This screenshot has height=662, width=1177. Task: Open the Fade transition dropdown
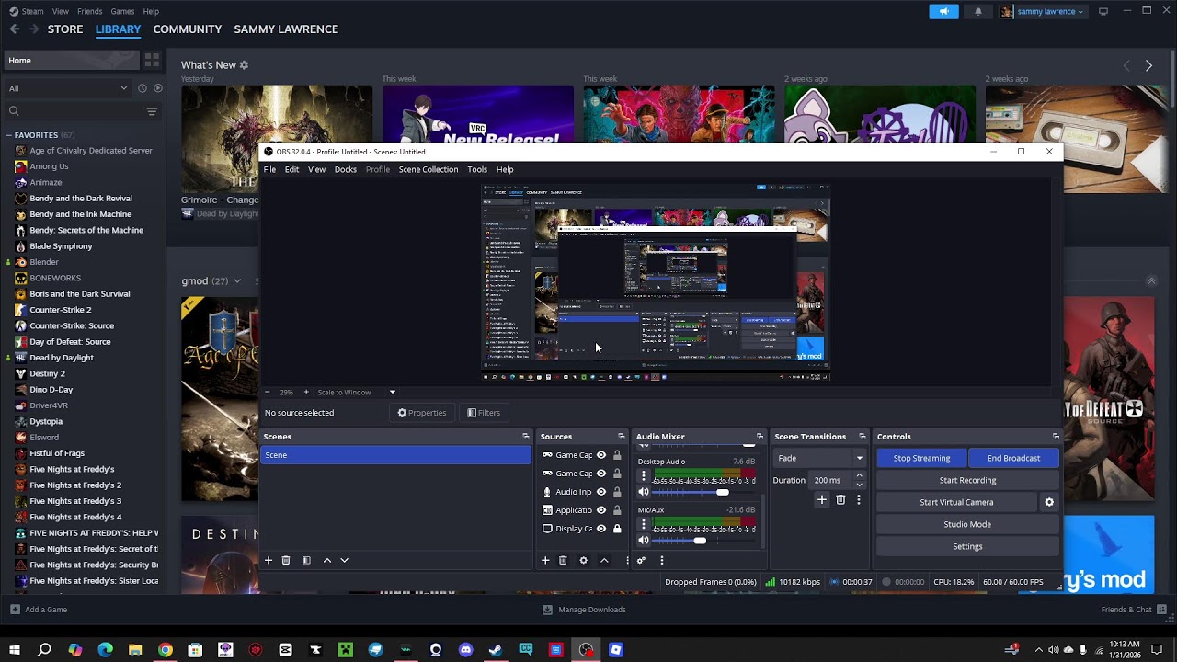(x=820, y=458)
